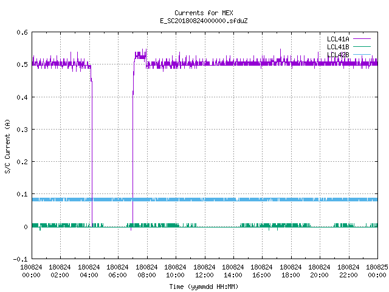Screen dimensions: 389x292
Task: Click the x-axis tick '180824 22:00'
Action: pos(348,271)
